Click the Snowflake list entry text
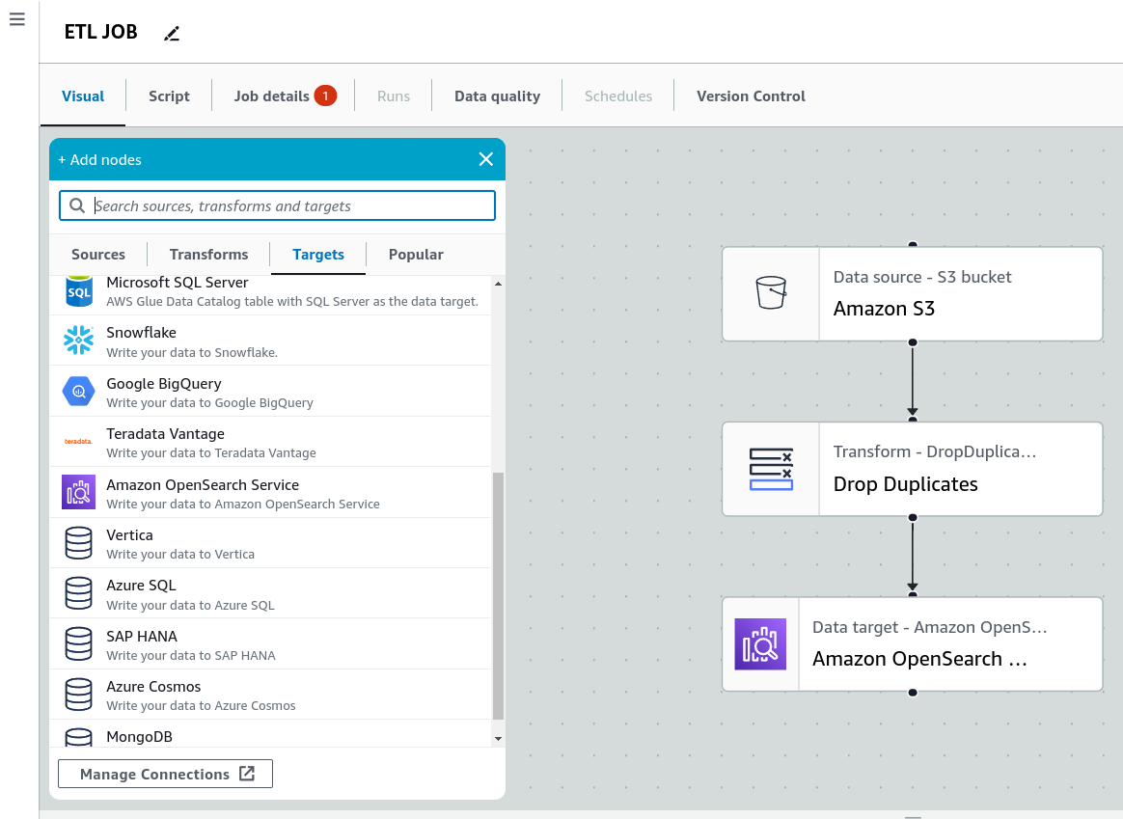Image resolution: width=1123 pixels, height=819 pixels. (x=141, y=332)
